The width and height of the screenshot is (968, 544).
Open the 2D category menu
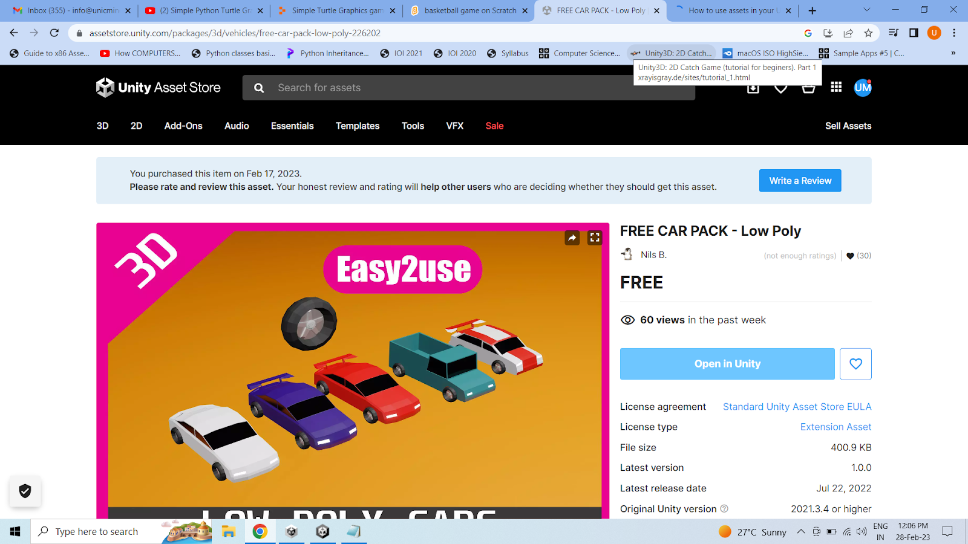pyautogui.click(x=137, y=126)
